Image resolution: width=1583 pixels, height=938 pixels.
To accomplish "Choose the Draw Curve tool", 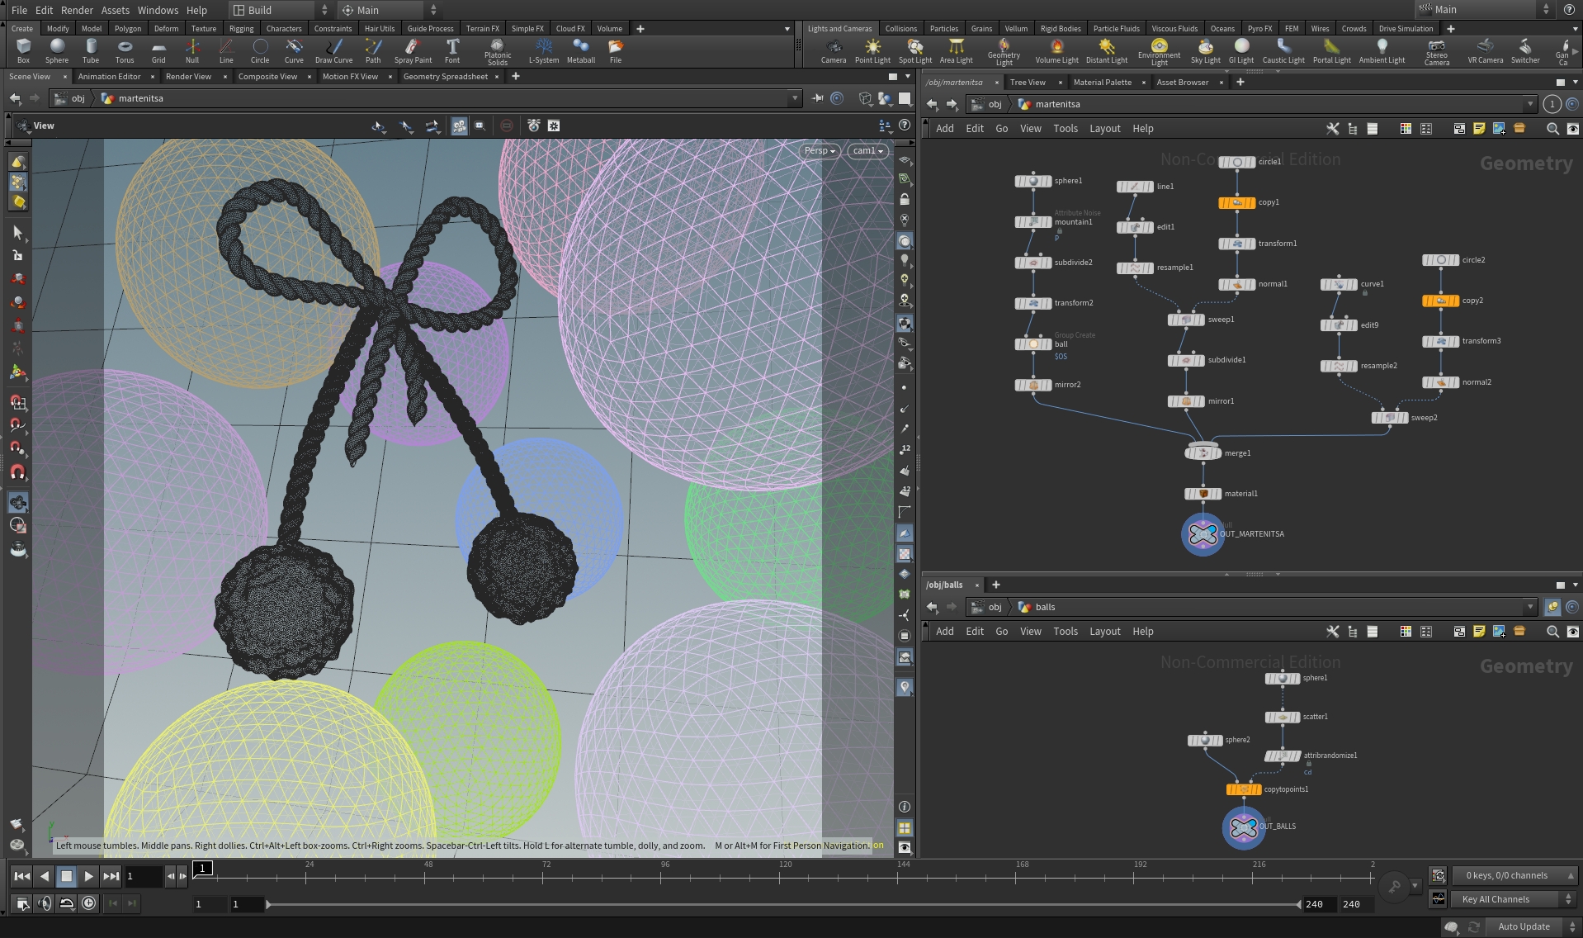I will point(333,51).
